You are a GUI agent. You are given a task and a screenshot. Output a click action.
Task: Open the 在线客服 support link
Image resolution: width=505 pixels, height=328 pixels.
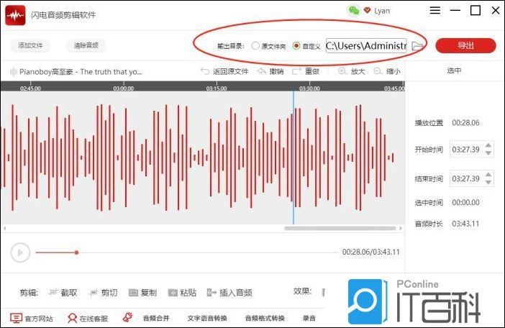(88, 319)
